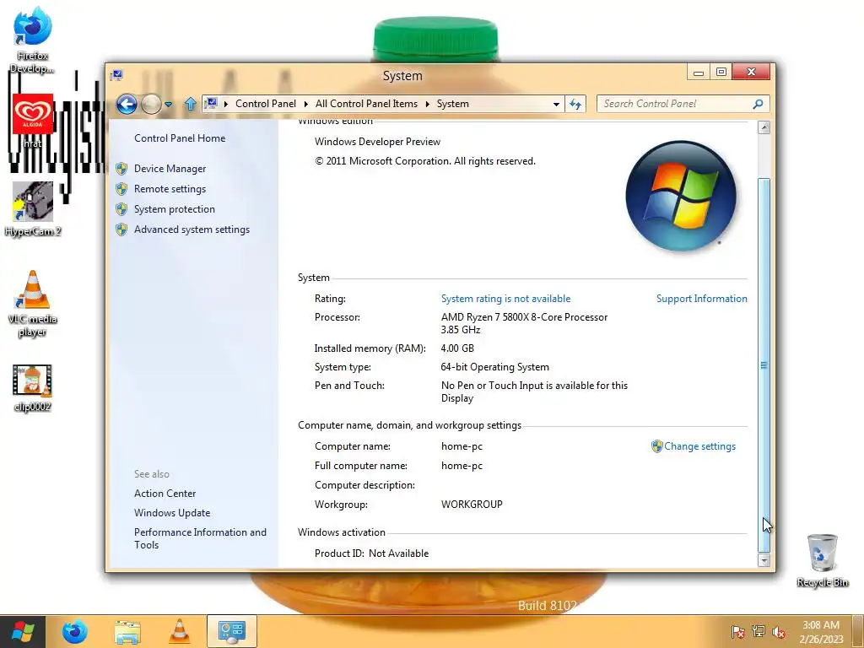Click shield icon next to System protection
Viewport: 864px width, 648px height.
[x=121, y=209]
